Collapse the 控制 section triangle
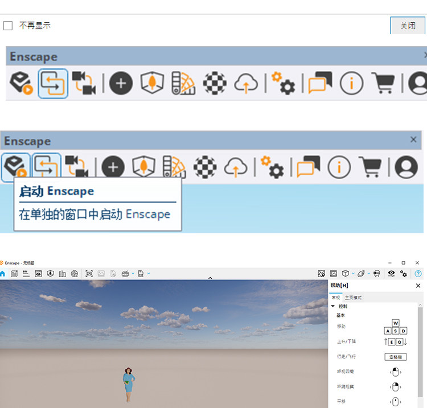 click(333, 306)
